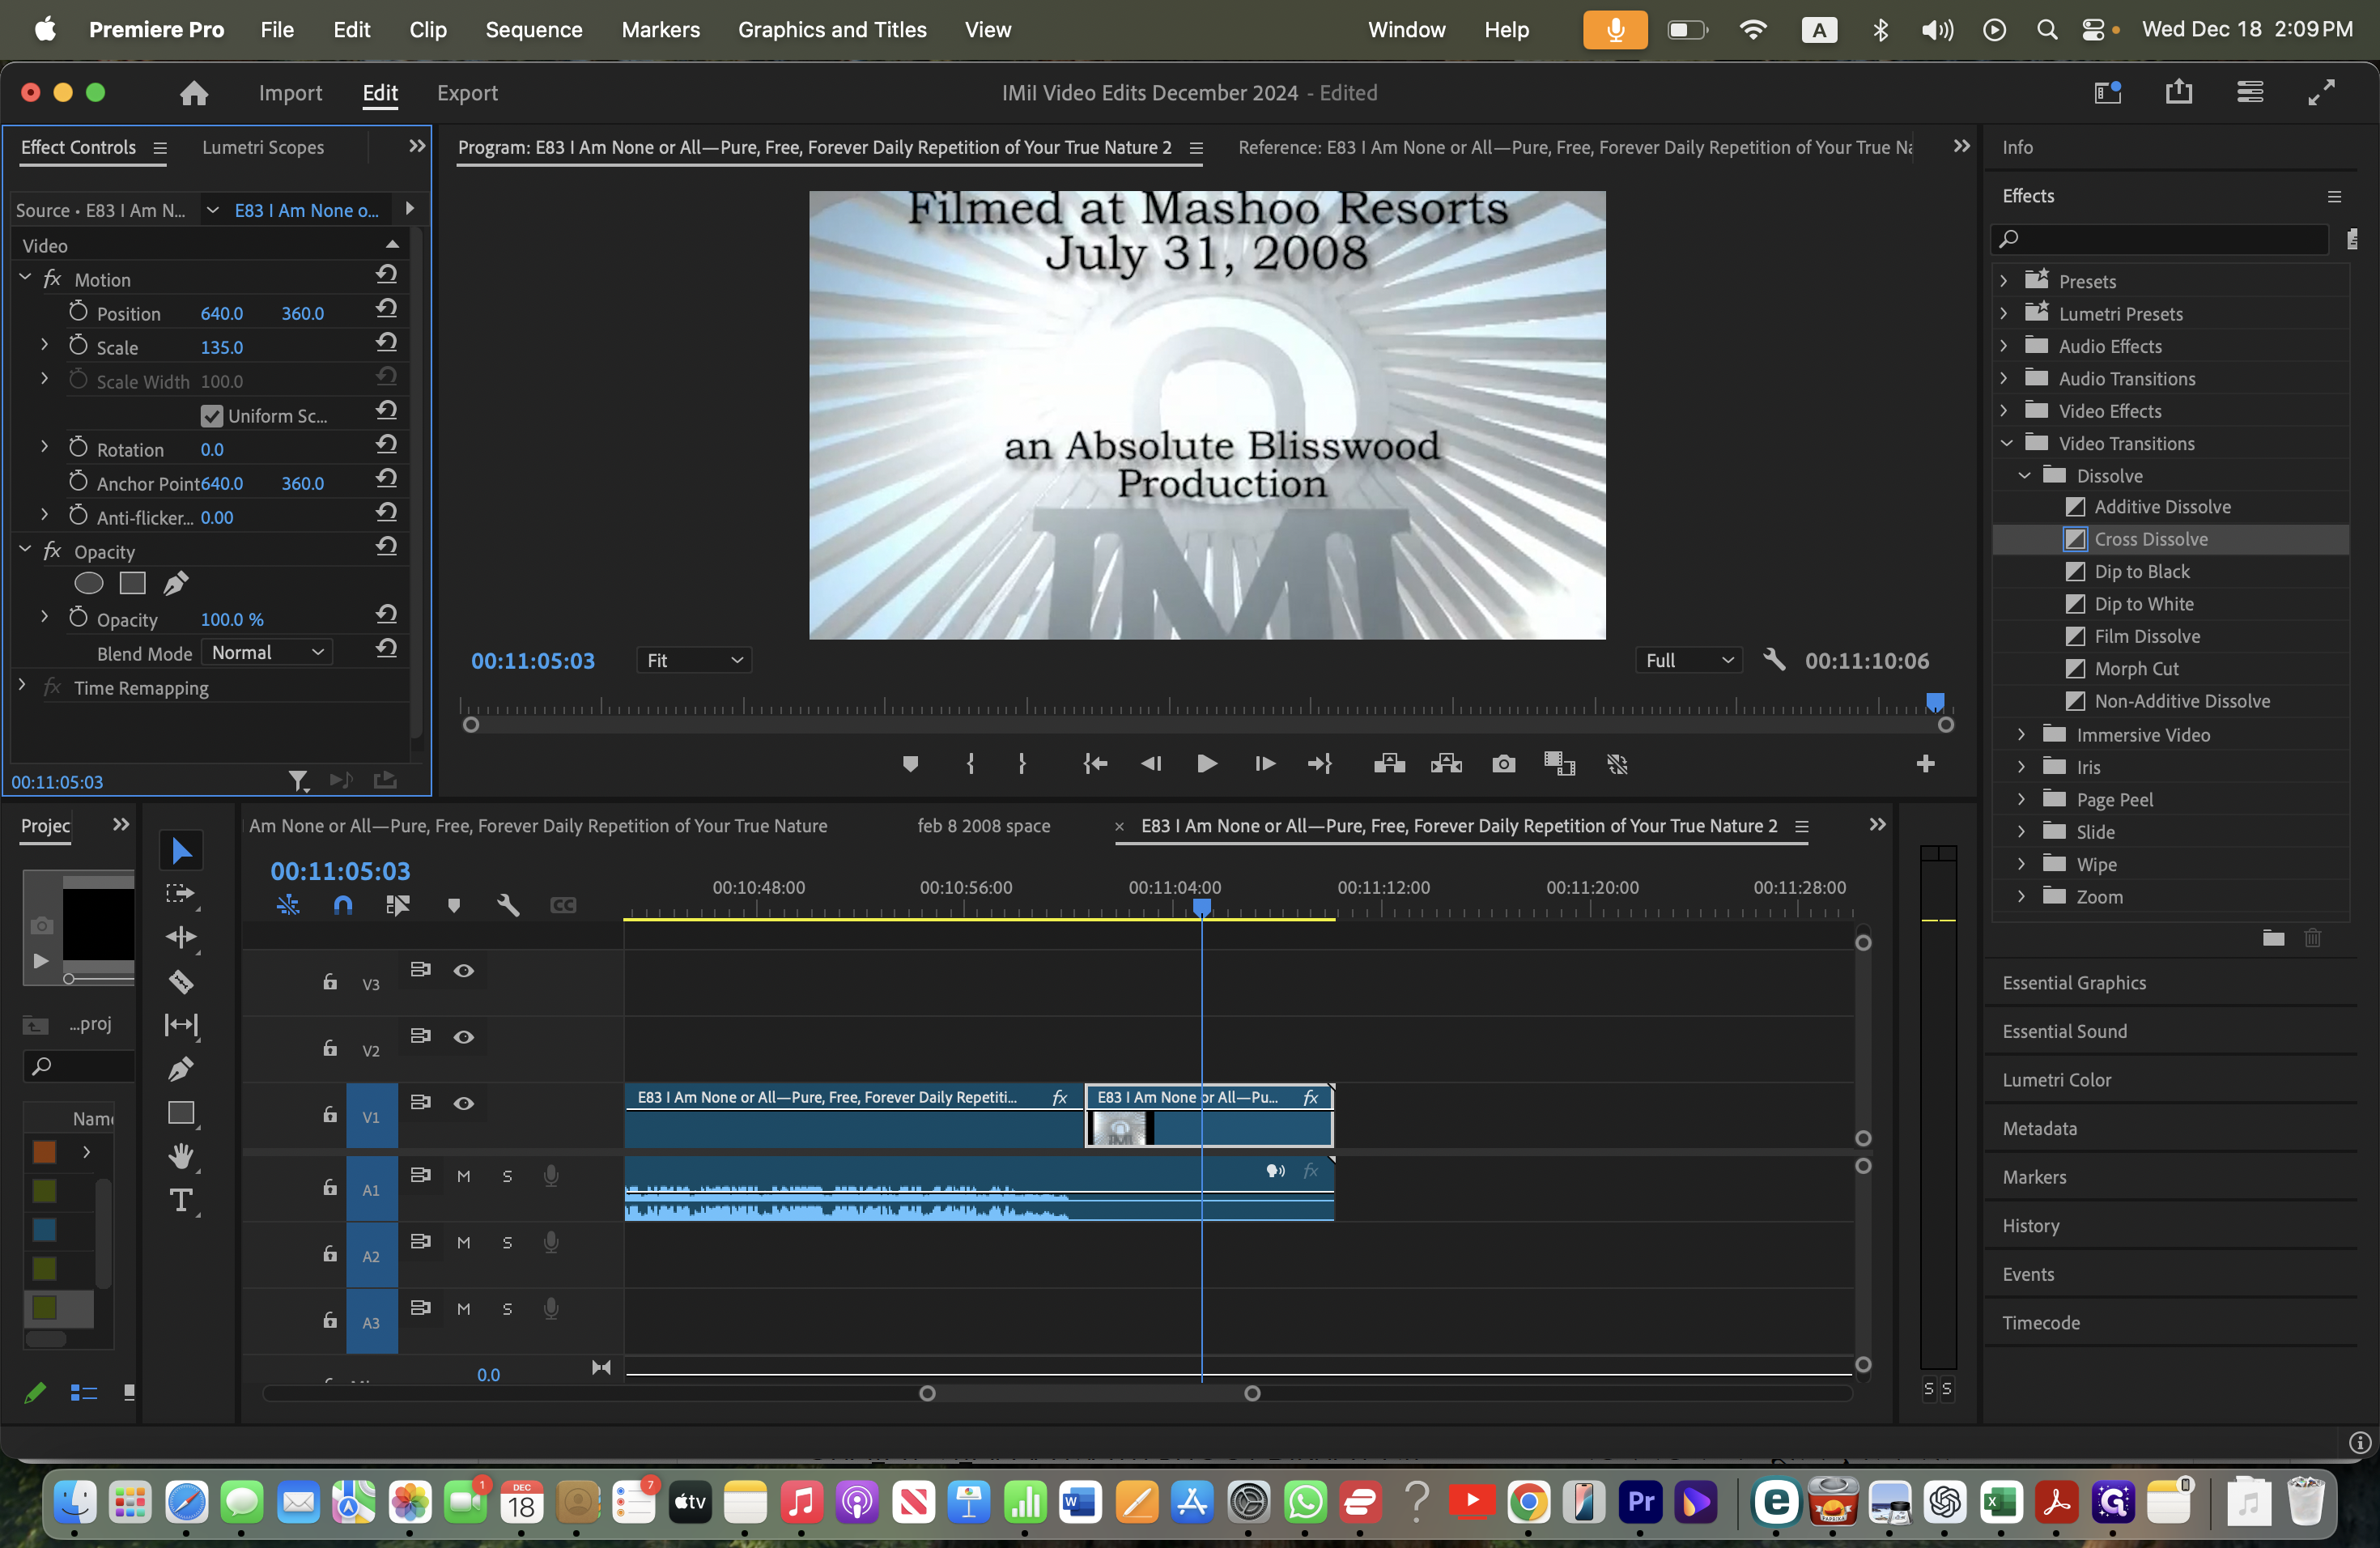This screenshot has height=1548, width=2380.
Task: Click the Export Frame camera icon
Action: 1503,764
